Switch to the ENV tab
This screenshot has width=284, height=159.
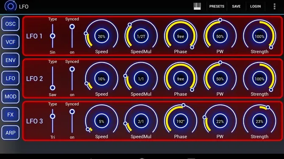click(x=10, y=60)
